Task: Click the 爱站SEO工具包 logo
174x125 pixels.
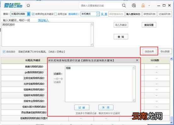Action: pos(13,5)
